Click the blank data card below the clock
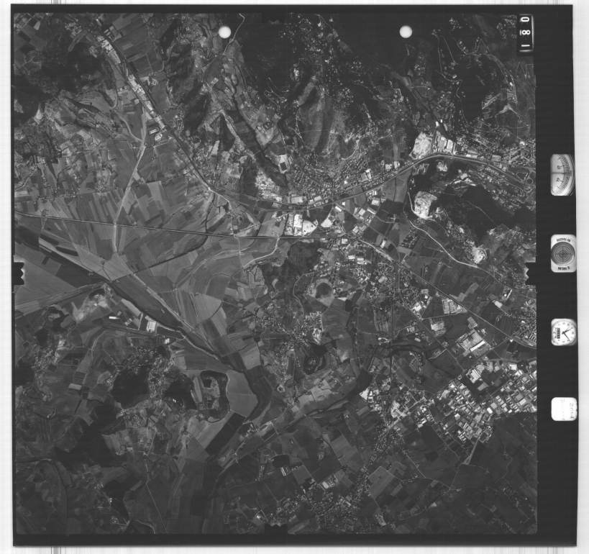This screenshot has width=589, height=554. pyautogui.click(x=563, y=409)
